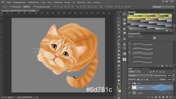Toggle lock position icon
The width and height of the screenshot is (176, 99).
pyautogui.click(x=144, y=79)
